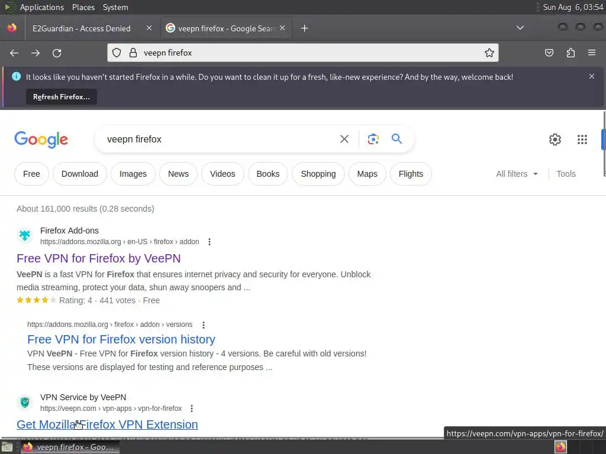This screenshot has height=454, width=606.
Task: Bookmark this page with the star icon
Action: (489, 53)
